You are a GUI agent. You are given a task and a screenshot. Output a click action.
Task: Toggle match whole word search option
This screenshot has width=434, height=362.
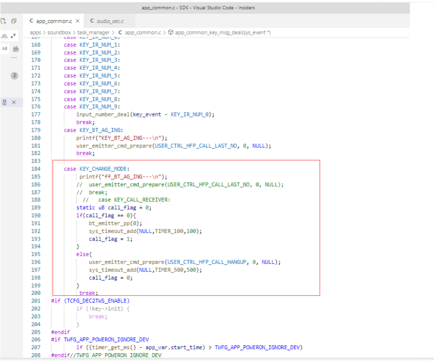coord(4,35)
